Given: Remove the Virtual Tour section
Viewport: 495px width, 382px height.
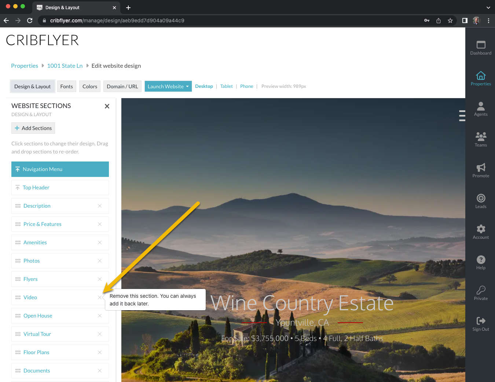Looking at the screenshot, I should [100, 334].
